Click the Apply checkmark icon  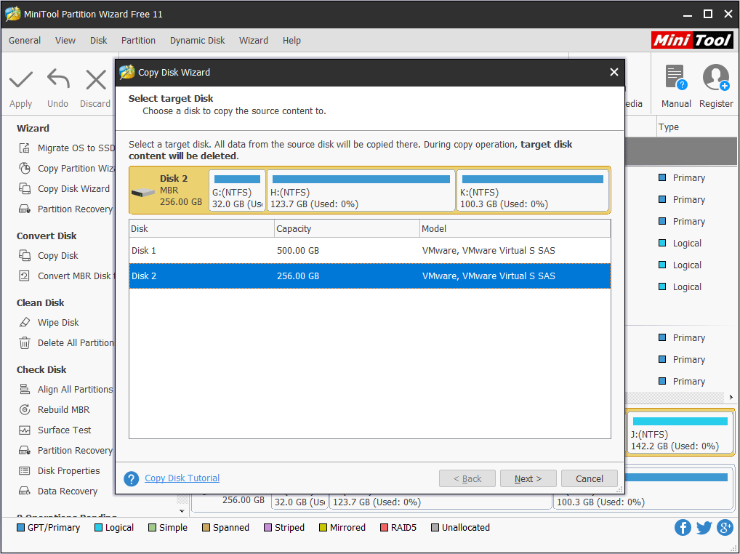pos(21,80)
